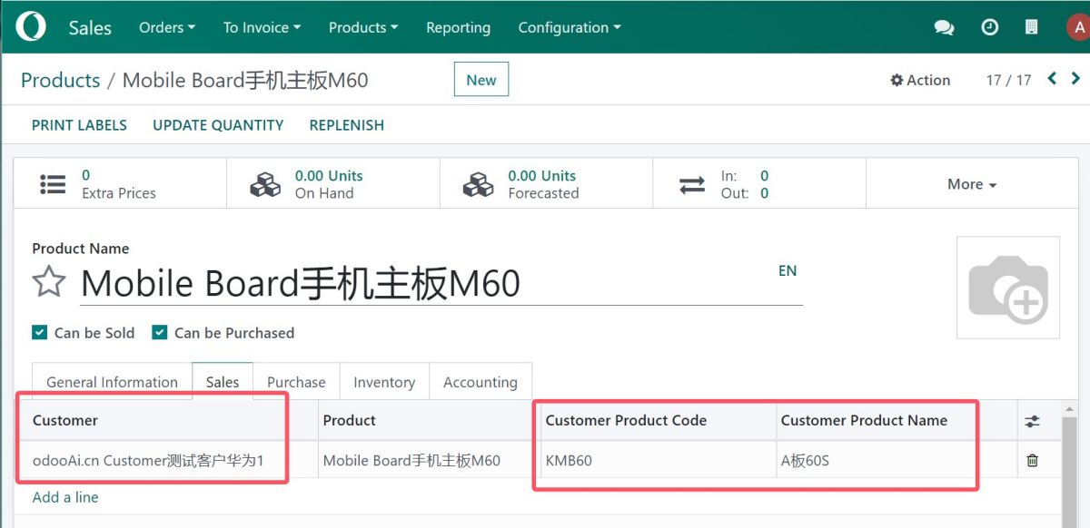Open the Action gear dropdown

[x=920, y=80]
